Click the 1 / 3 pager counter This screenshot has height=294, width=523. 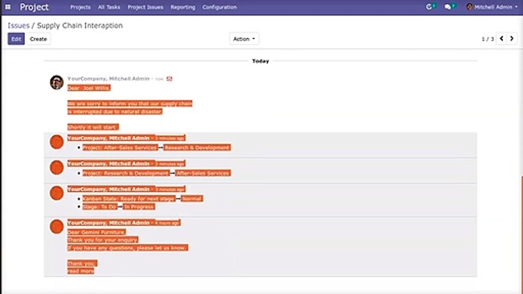click(487, 39)
